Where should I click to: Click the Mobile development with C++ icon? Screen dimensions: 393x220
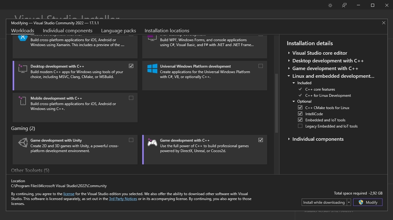(23, 101)
